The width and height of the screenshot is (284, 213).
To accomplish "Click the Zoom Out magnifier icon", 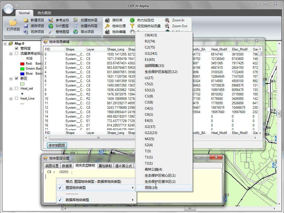I will click(x=167, y=26).
